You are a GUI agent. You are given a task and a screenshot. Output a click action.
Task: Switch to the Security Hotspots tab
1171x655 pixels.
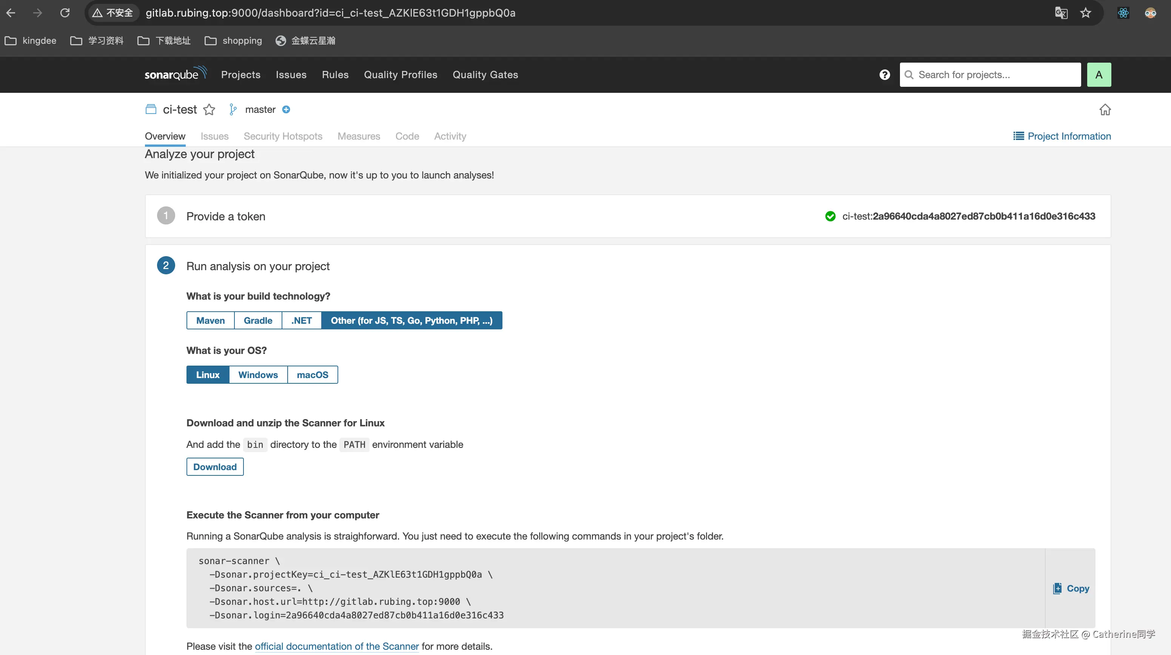[x=283, y=136]
